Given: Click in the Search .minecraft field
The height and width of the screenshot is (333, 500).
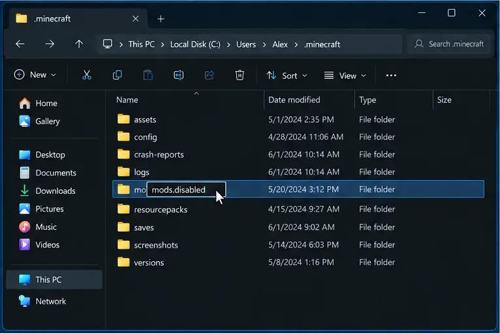Looking at the screenshot, I should (x=449, y=44).
